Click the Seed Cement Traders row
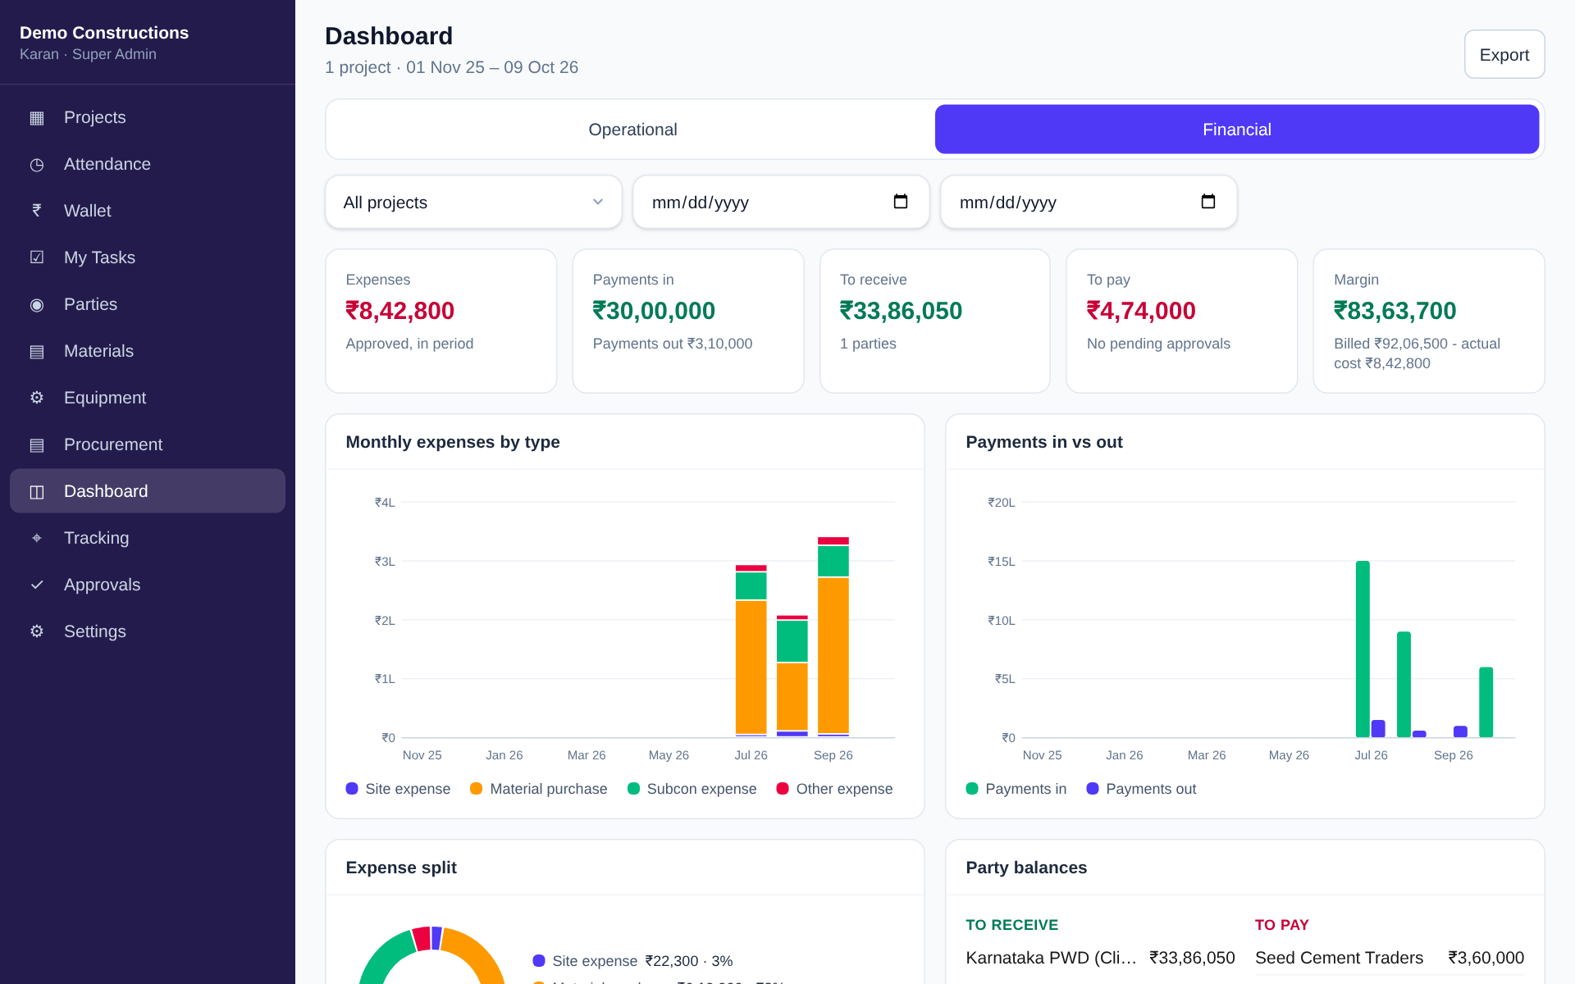Image resolution: width=1575 pixels, height=984 pixels. [x=1390, y=958]
